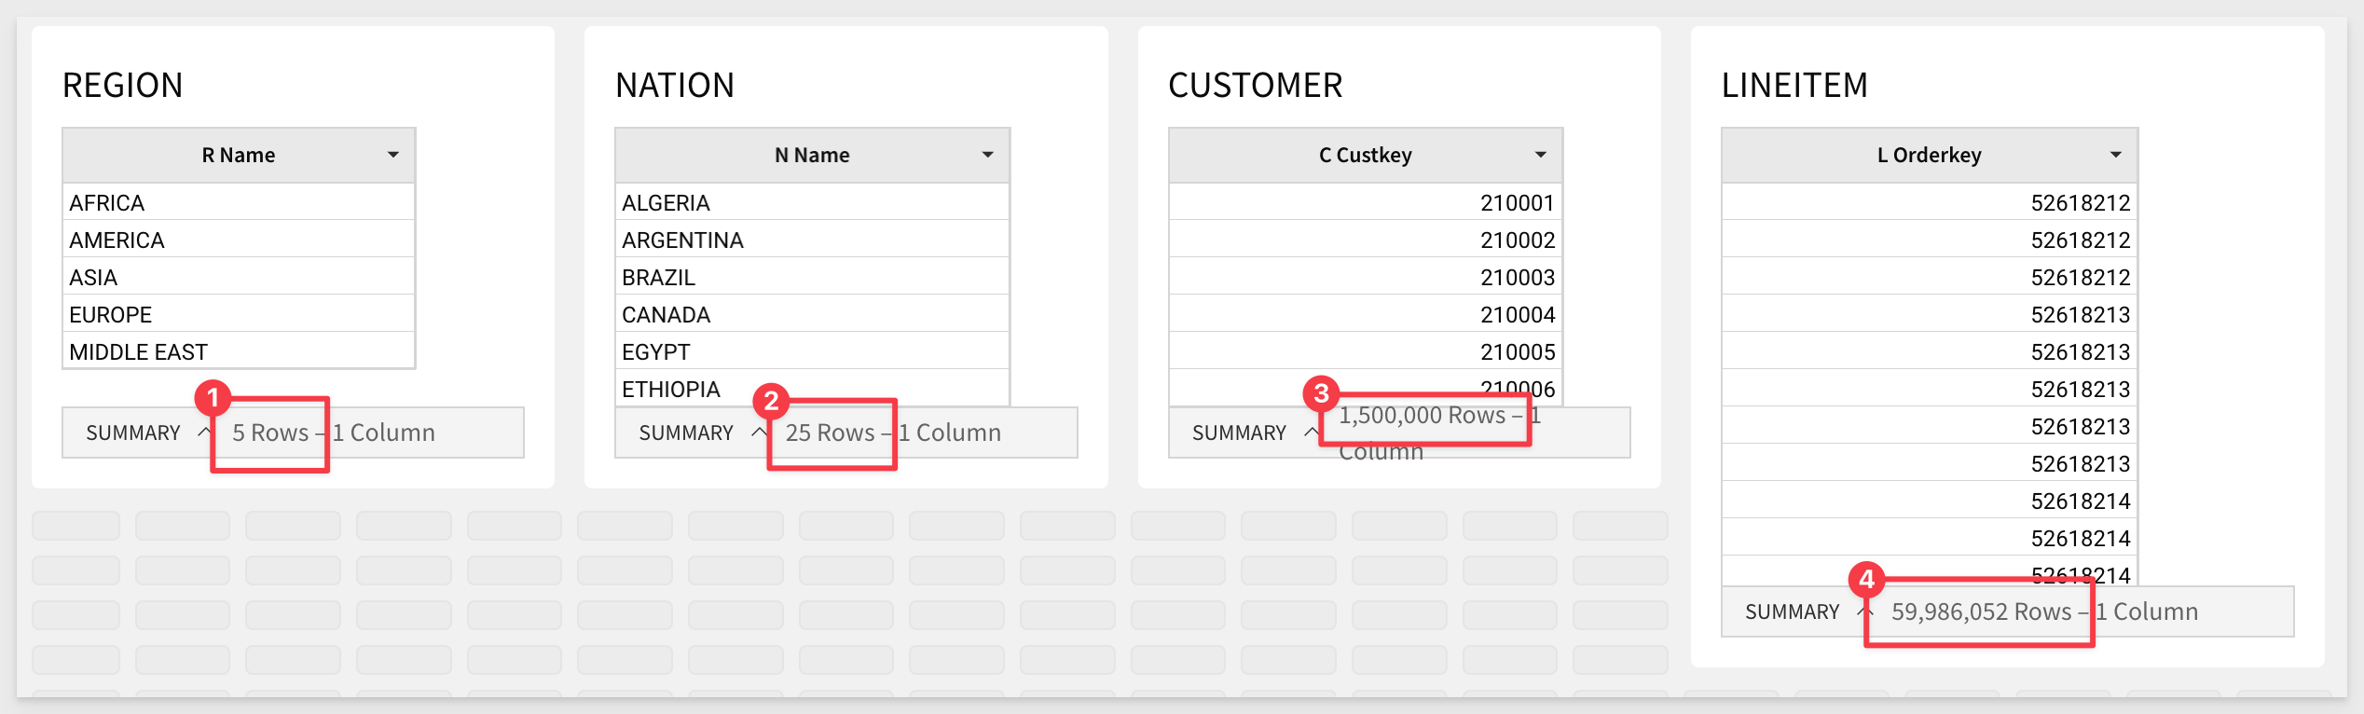This screenshot has width=2364, height=714.
Task: Select the AFRICA cell
Action: coord(239,202)
